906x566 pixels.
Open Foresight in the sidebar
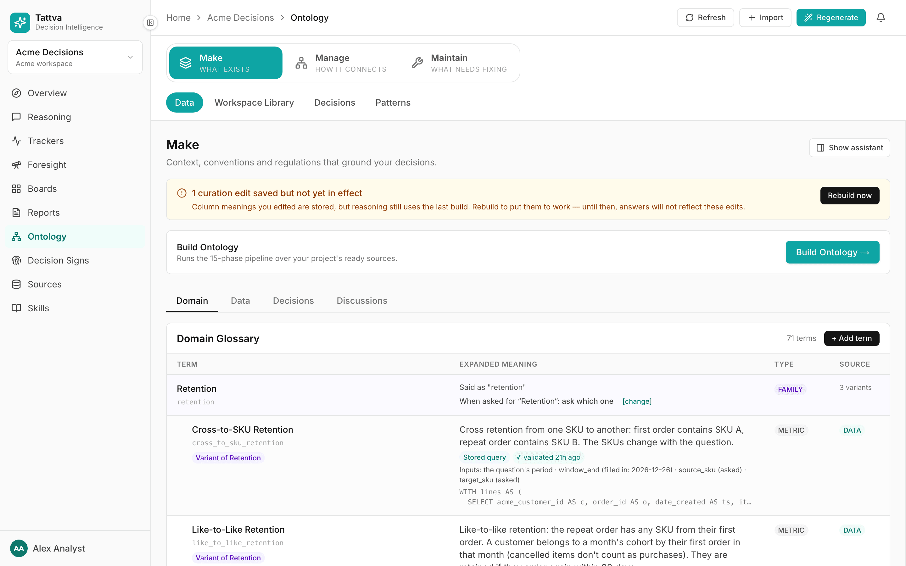click(x=75, y=165)
